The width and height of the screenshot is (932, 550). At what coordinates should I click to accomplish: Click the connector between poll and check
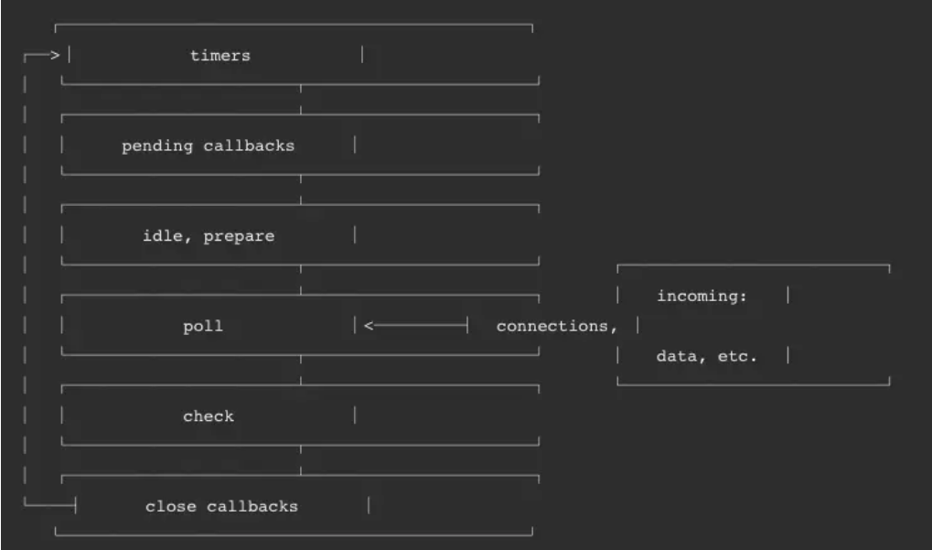301,370
